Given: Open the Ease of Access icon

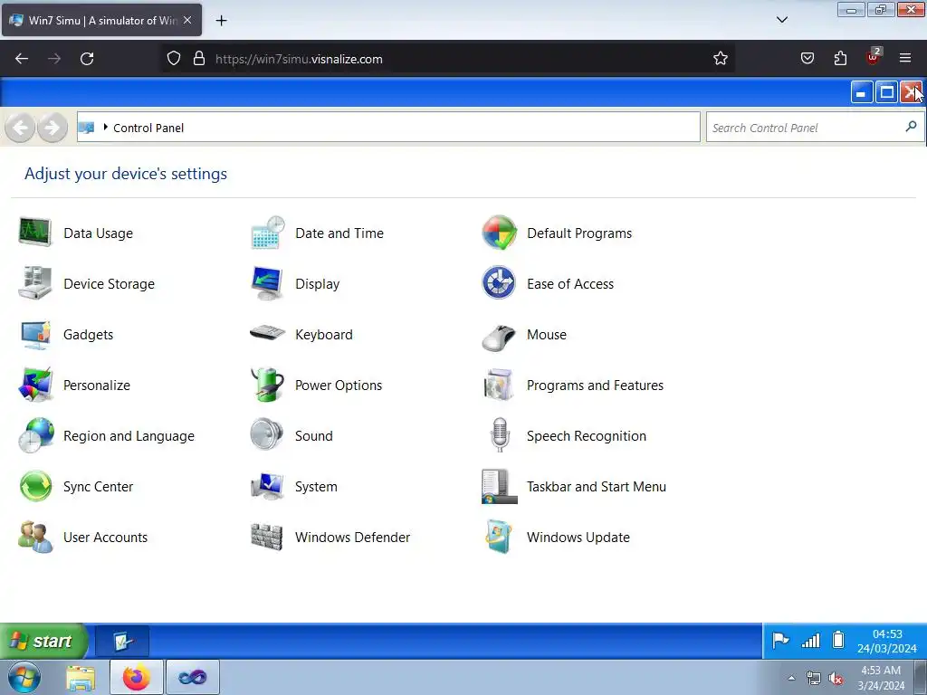Looking at the screenshot, I should tap(499, 283).
